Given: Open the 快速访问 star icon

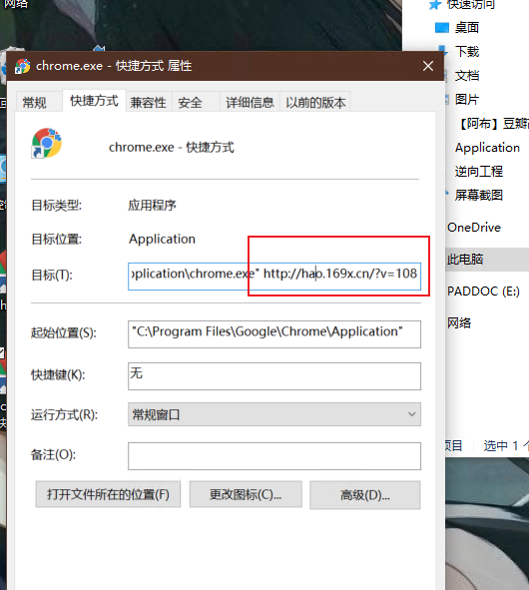Looking at the screenshot, I should tap(435, 5).
